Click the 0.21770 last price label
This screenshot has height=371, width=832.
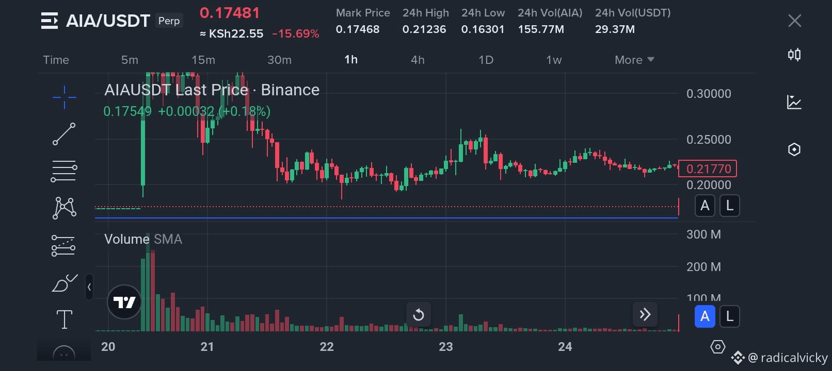click(x=707, y=168)
